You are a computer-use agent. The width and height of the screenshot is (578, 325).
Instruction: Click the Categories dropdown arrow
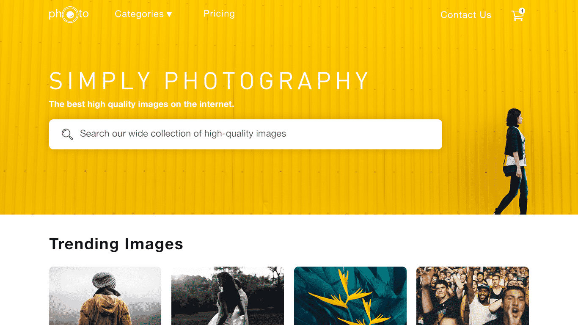click(x=169, y=14)
